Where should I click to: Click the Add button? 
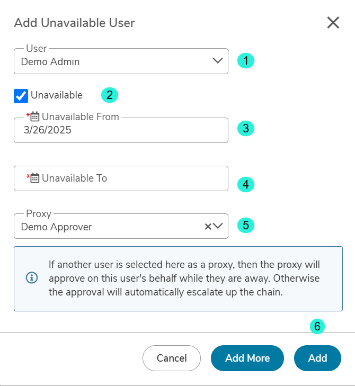317,358
